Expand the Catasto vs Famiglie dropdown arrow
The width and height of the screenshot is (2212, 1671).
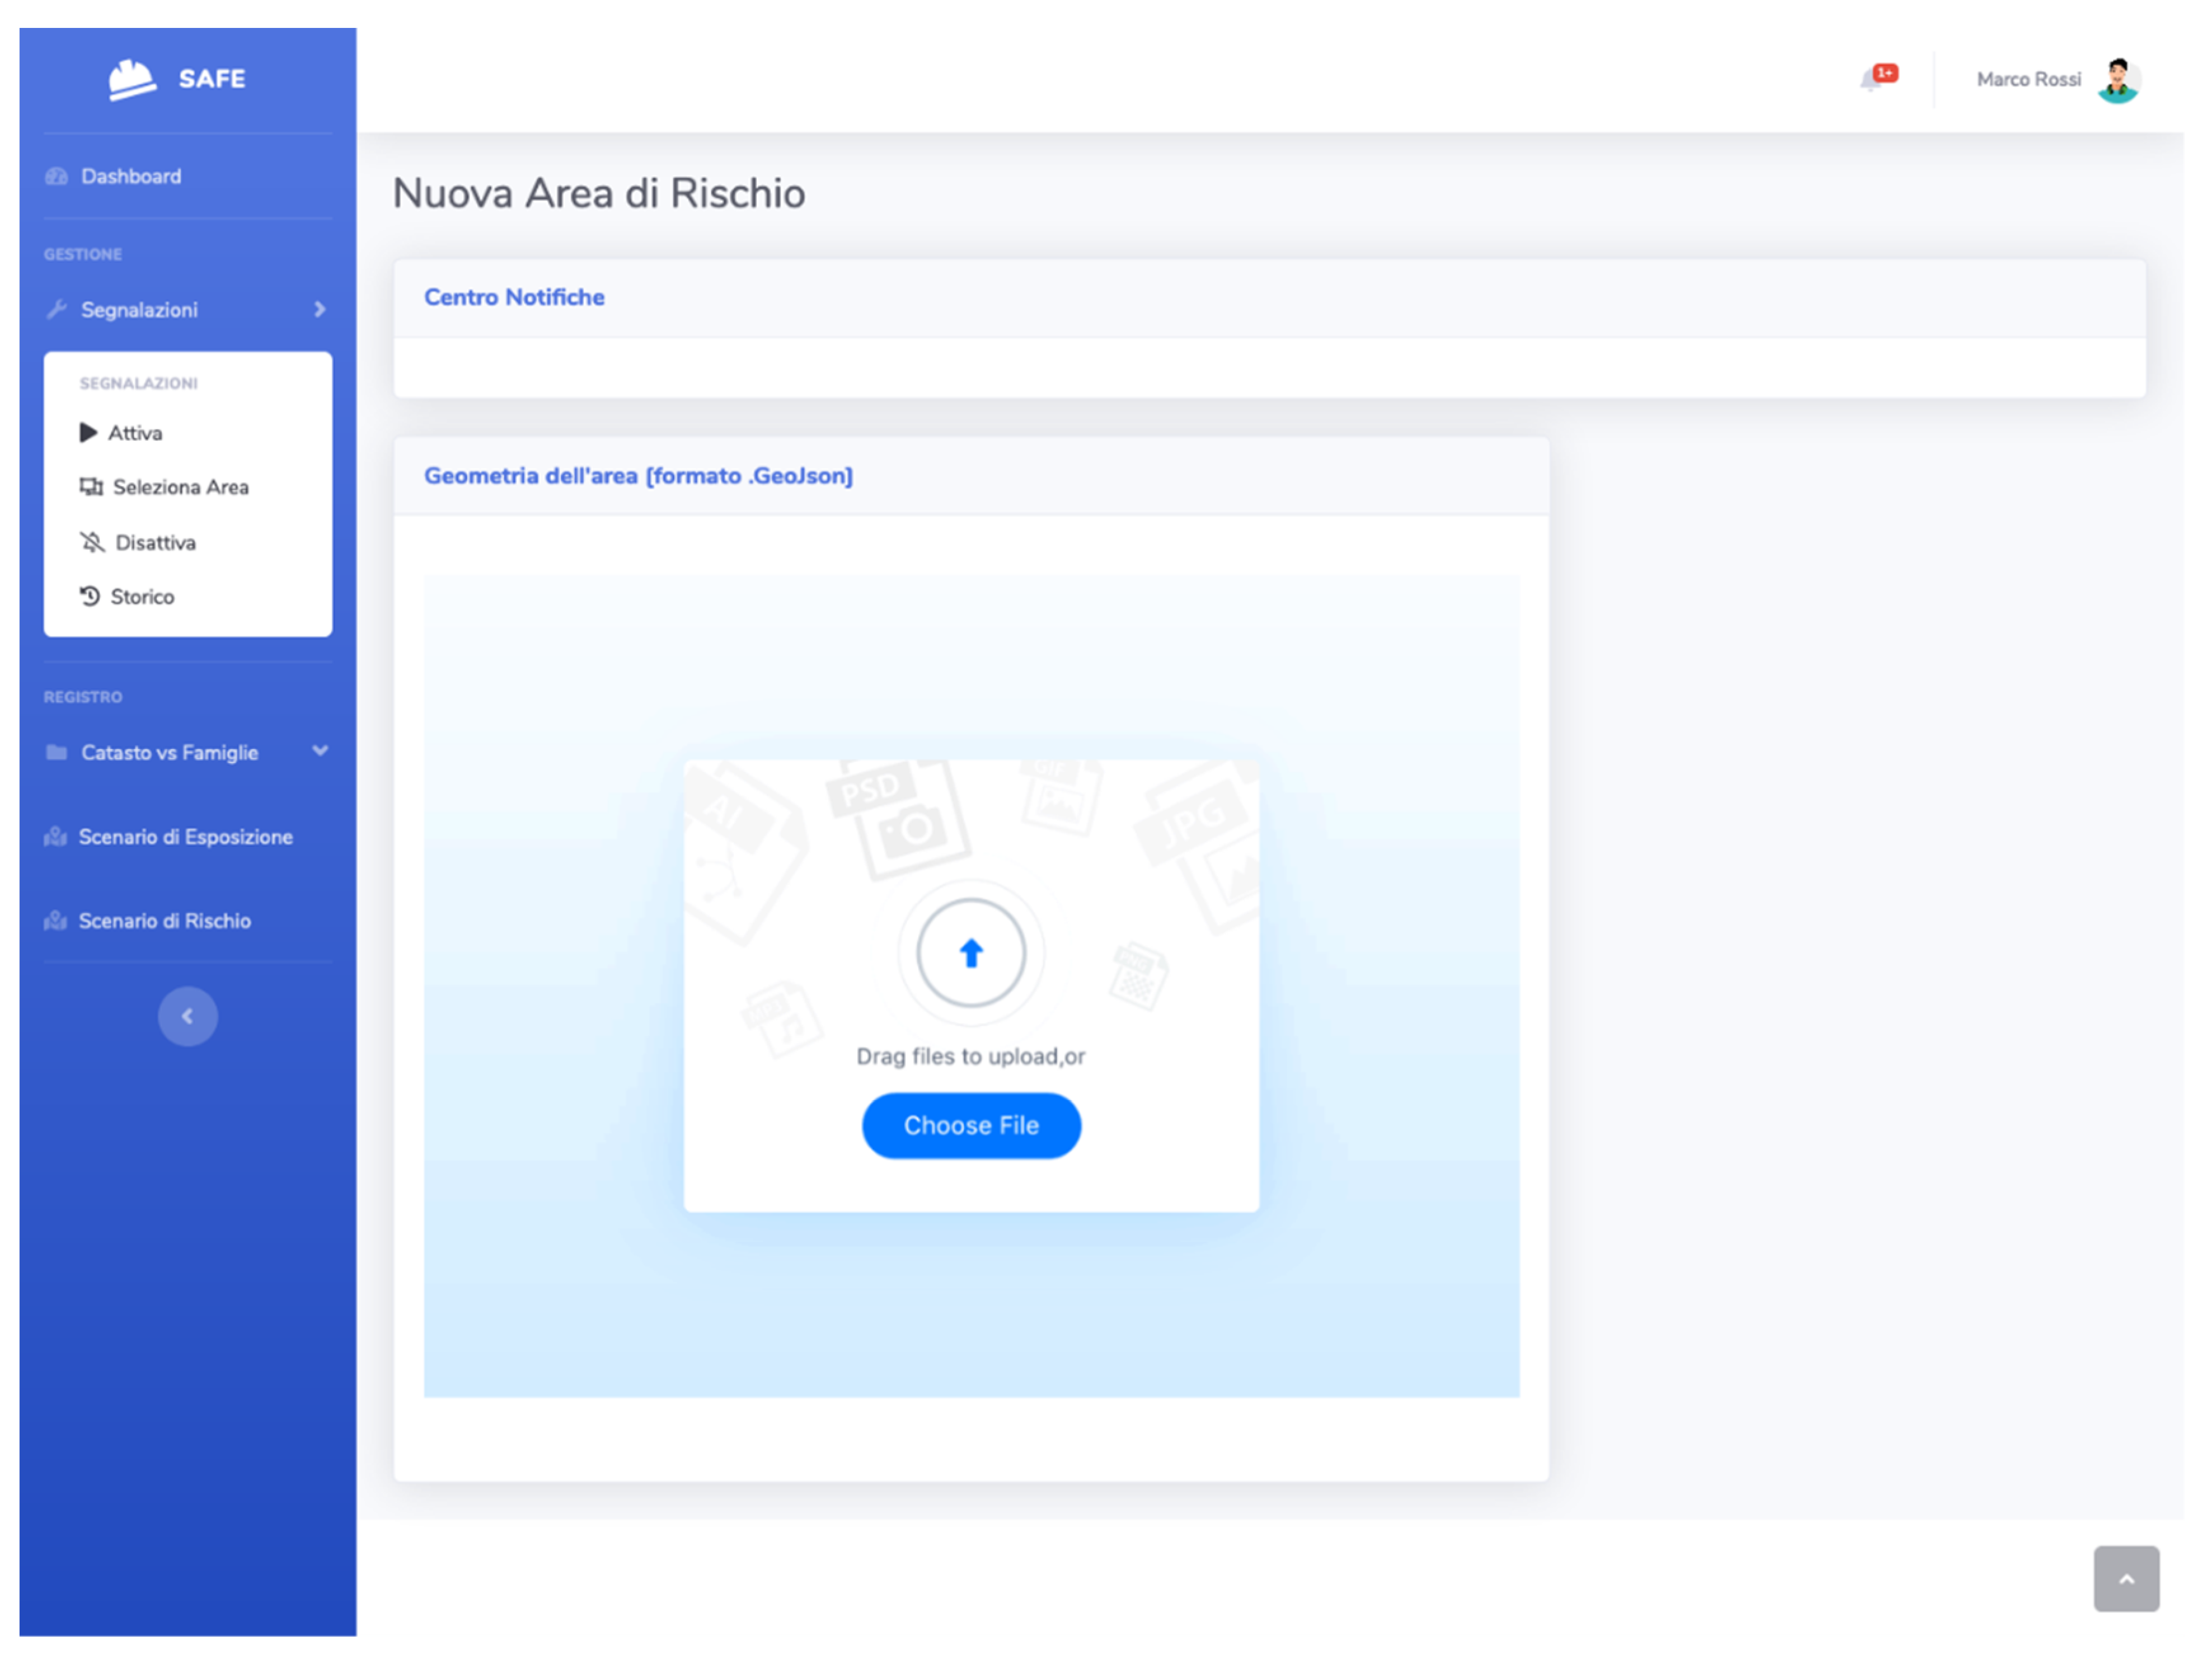coord(320,751)
